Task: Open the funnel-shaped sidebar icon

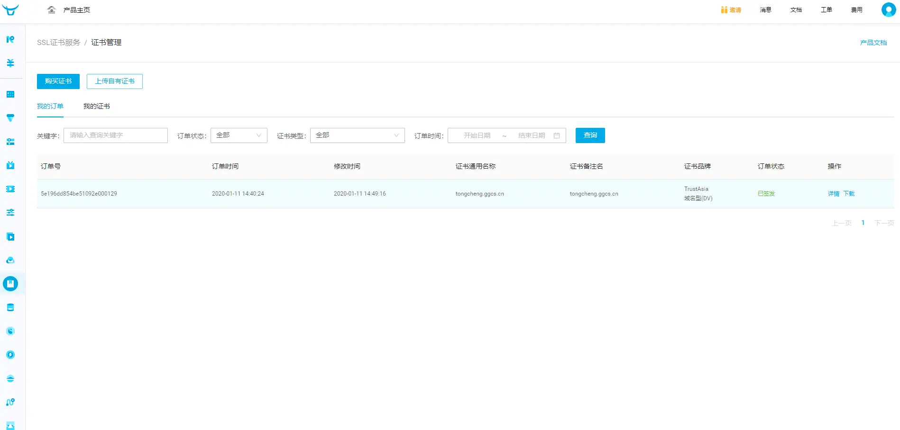Action: click(10, 118)
